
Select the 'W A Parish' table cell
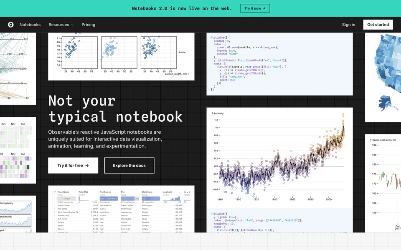click(x=62, y=219)
